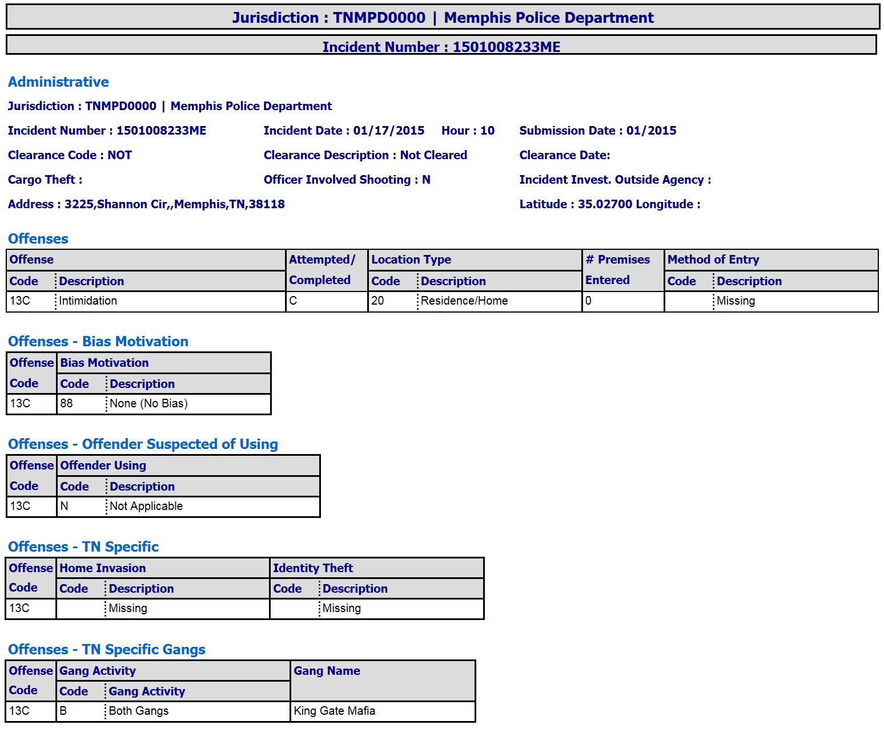This screenshot has height=733, width=884.
Task: Click Method of Entry Missing cell
Action: click(795, 301)
